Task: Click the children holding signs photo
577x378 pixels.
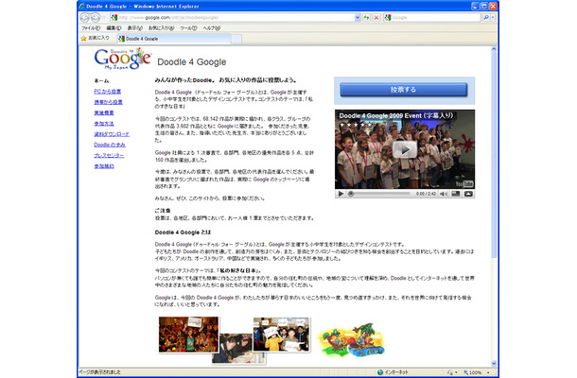Action: point(281,335)
